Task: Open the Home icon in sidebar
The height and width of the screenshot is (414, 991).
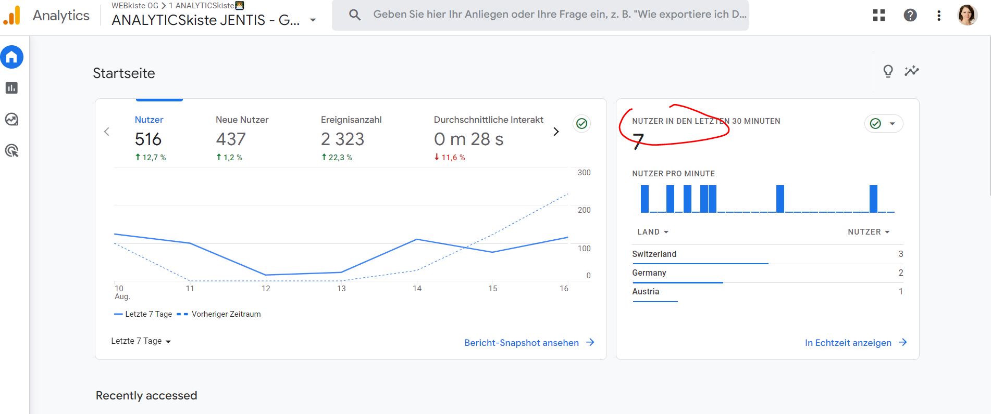Action: [11, 57]
